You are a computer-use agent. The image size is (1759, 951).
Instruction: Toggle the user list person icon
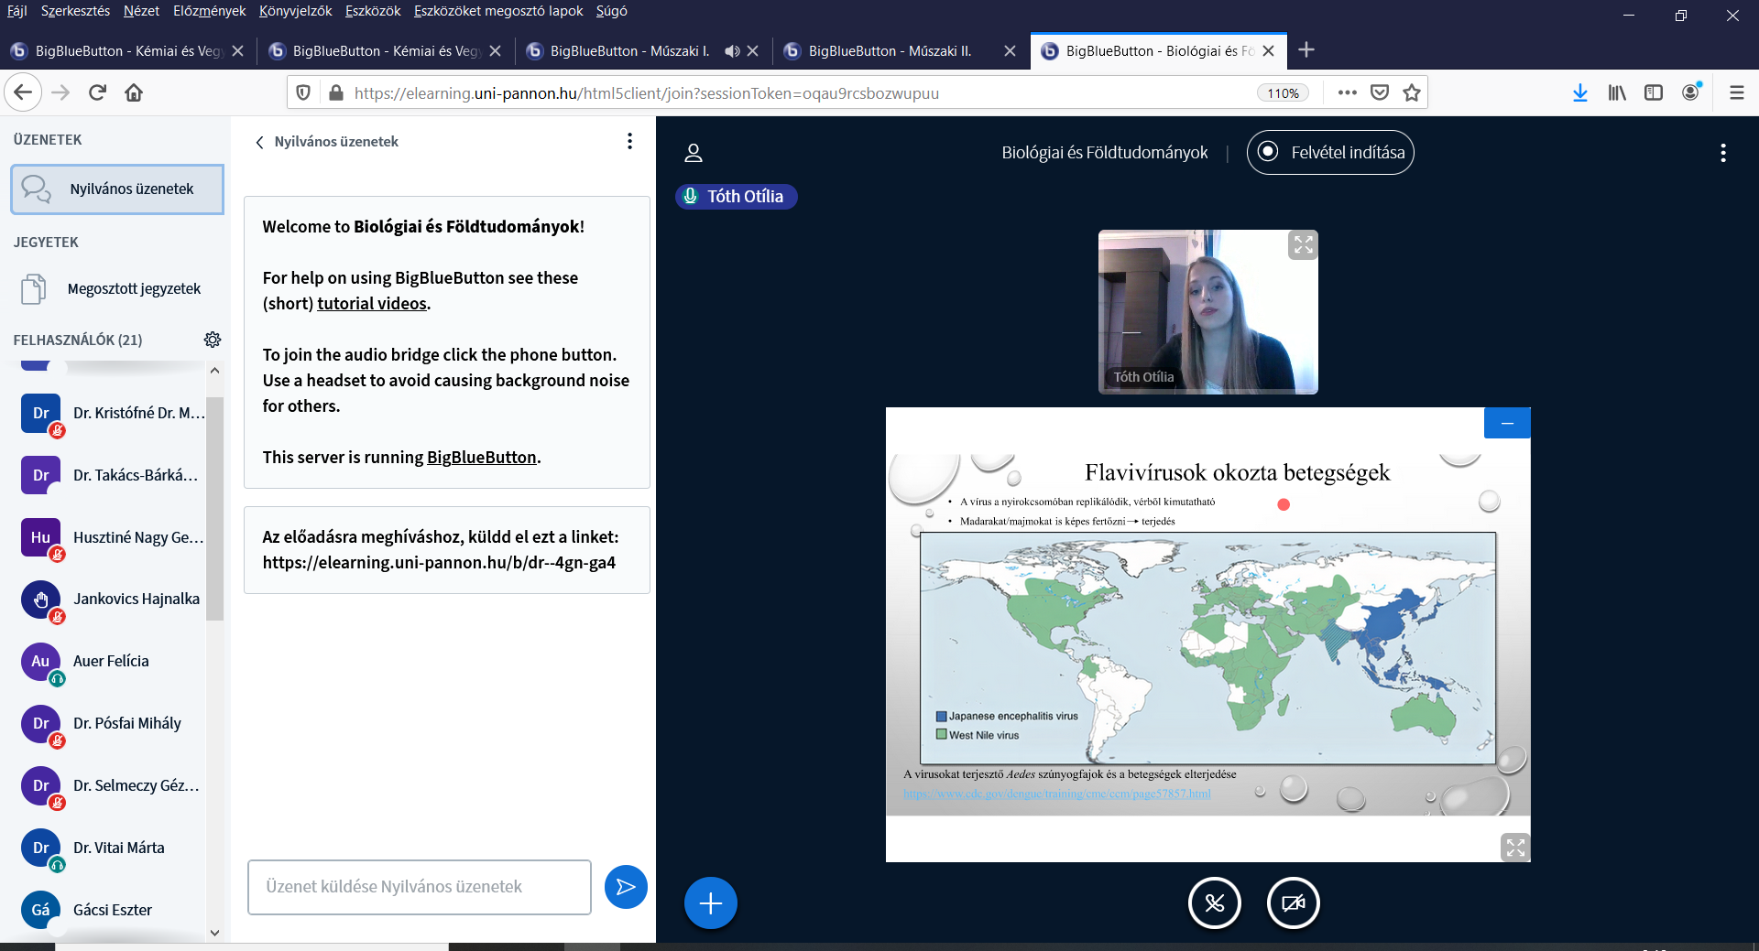click(x=694, y=153)
